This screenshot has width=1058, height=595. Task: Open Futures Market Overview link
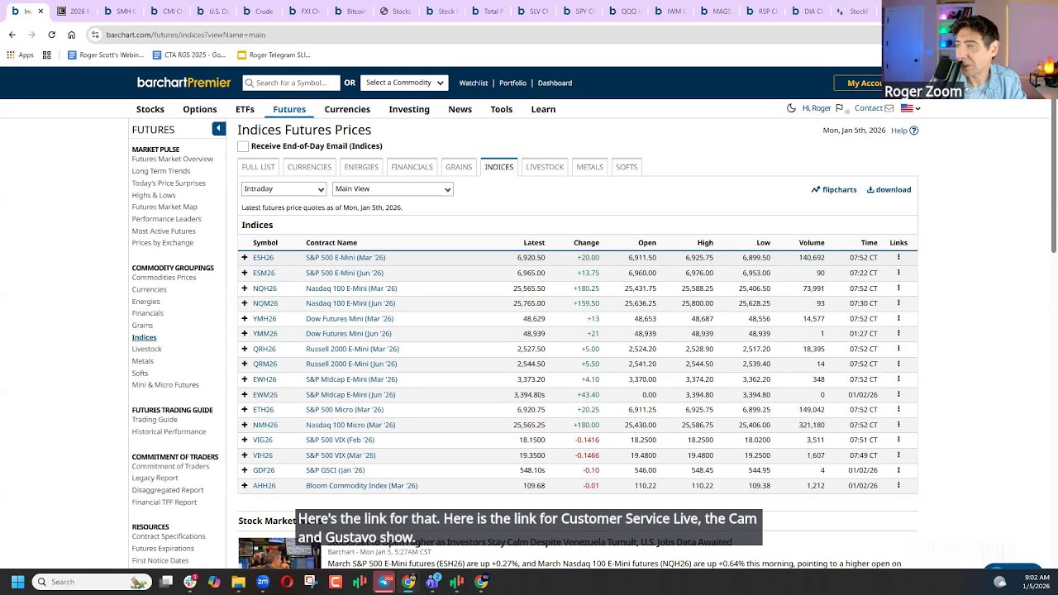pos(172,159)
